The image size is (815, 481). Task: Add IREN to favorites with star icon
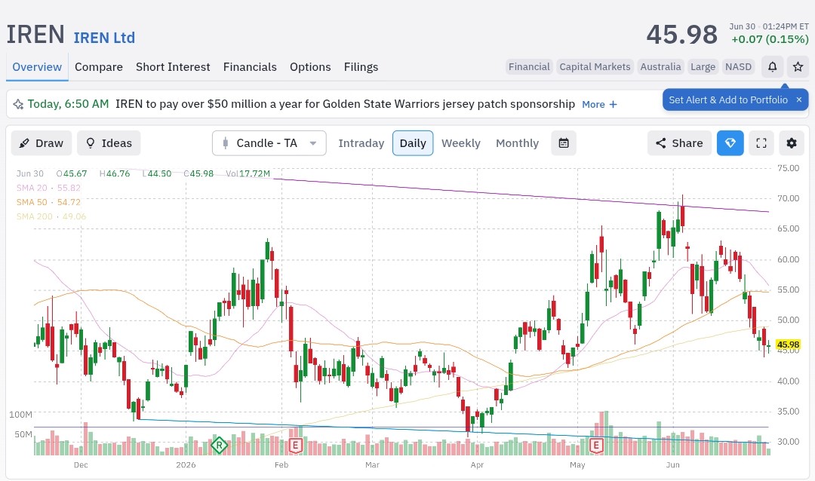[x=798, y=67]
